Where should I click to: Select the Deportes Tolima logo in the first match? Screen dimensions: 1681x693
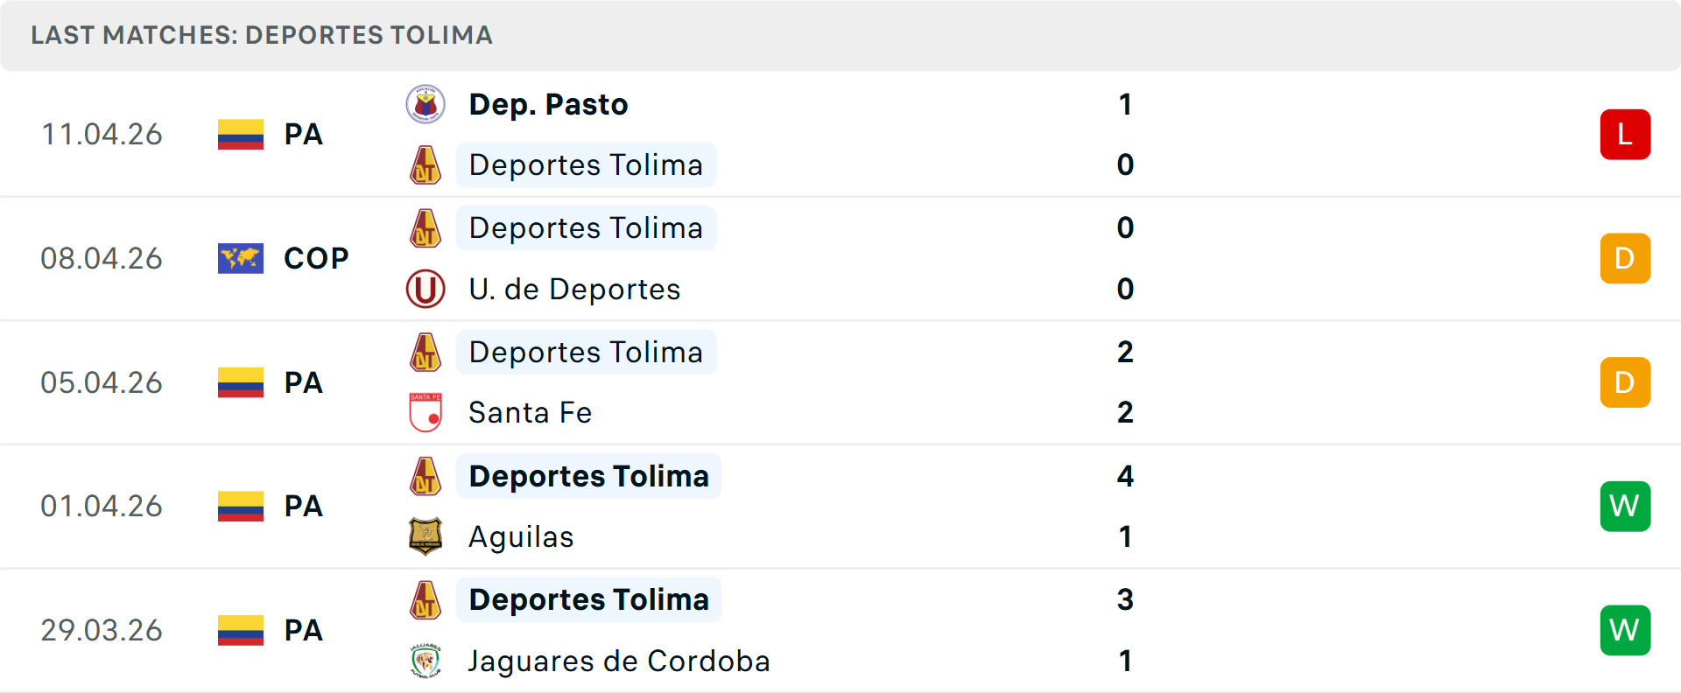(x=426, y=164)
